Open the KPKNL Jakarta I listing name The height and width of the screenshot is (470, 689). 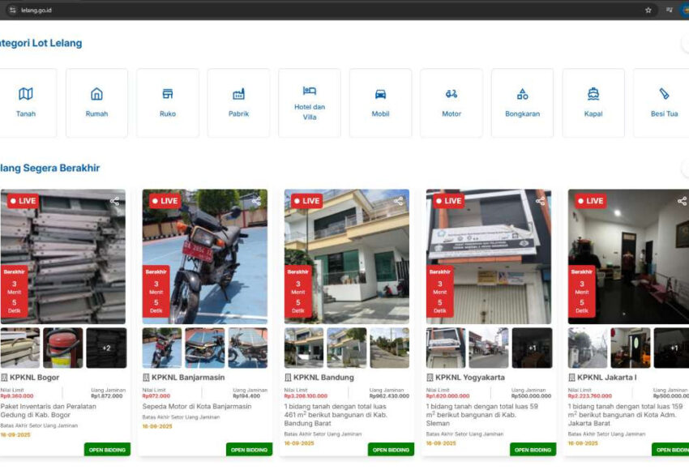(x=607, y=378)
